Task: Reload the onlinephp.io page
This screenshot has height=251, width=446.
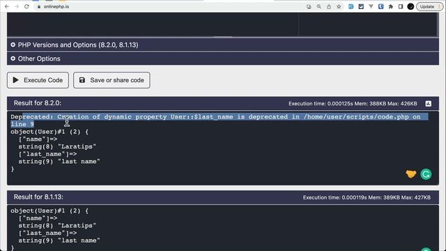Action: [x=26, y=6]
